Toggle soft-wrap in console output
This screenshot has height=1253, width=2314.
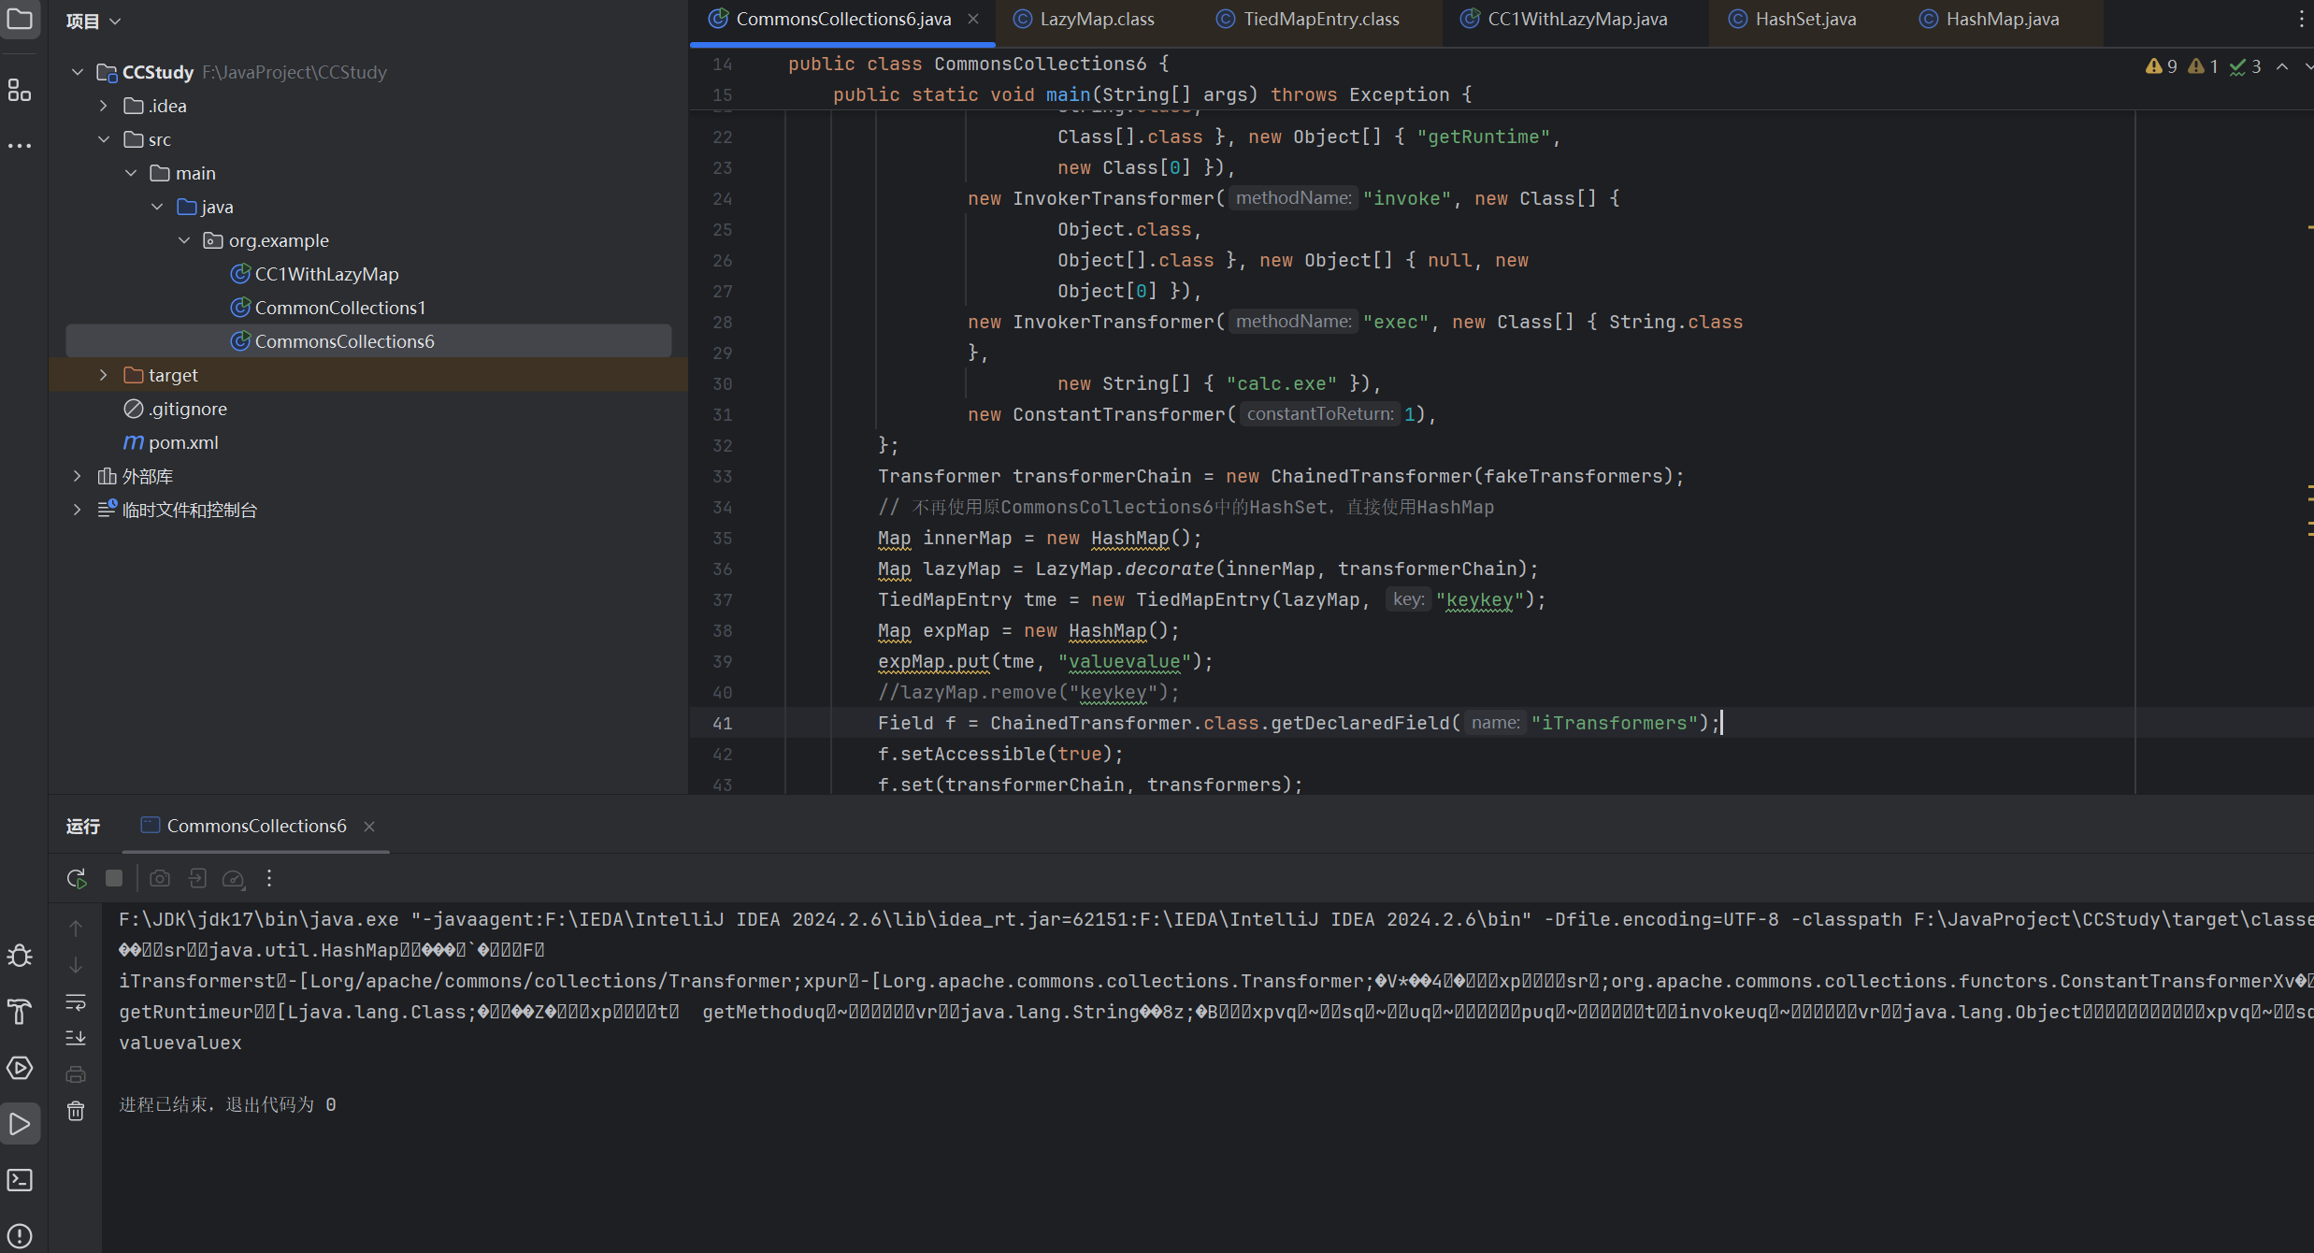coord(76,1002)
